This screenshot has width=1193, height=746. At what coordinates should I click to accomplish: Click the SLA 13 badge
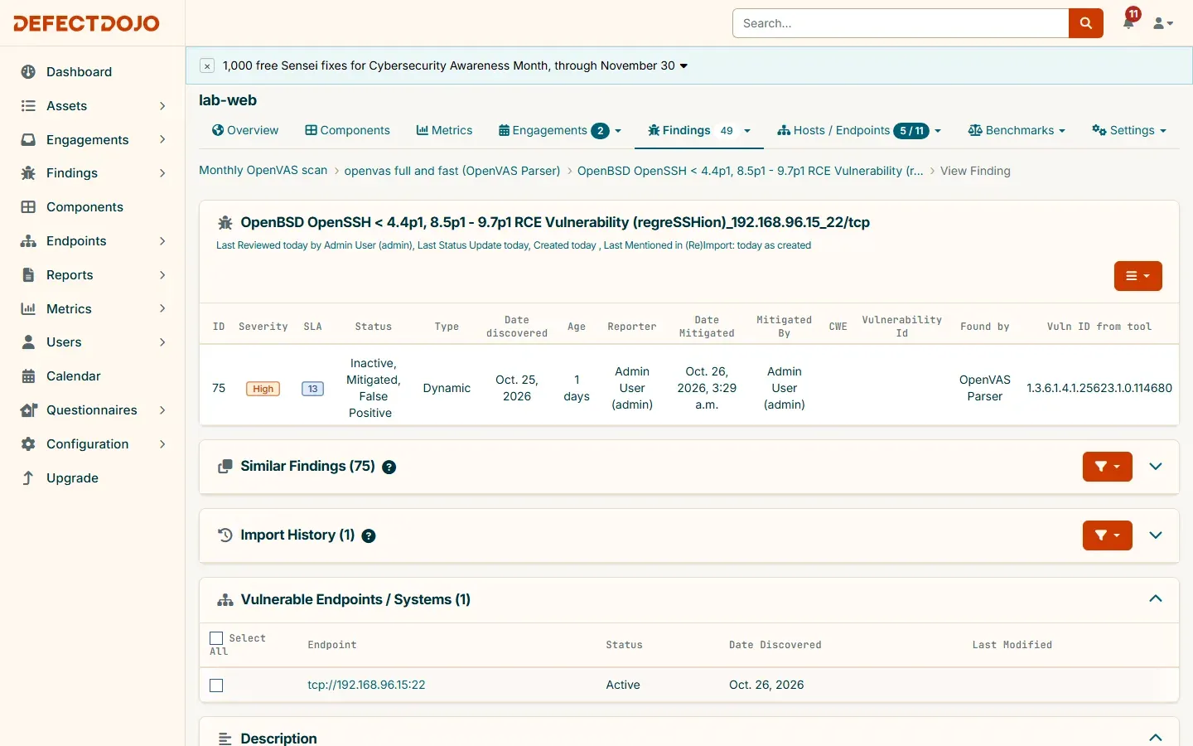pyautogui.click(x=312, y=389)
